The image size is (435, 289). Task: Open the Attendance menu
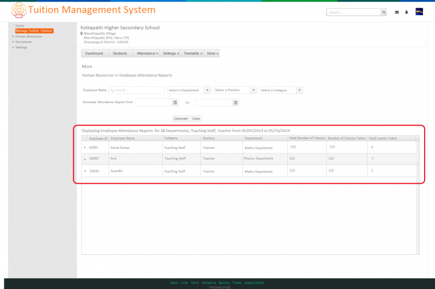[x=146, y=53]
